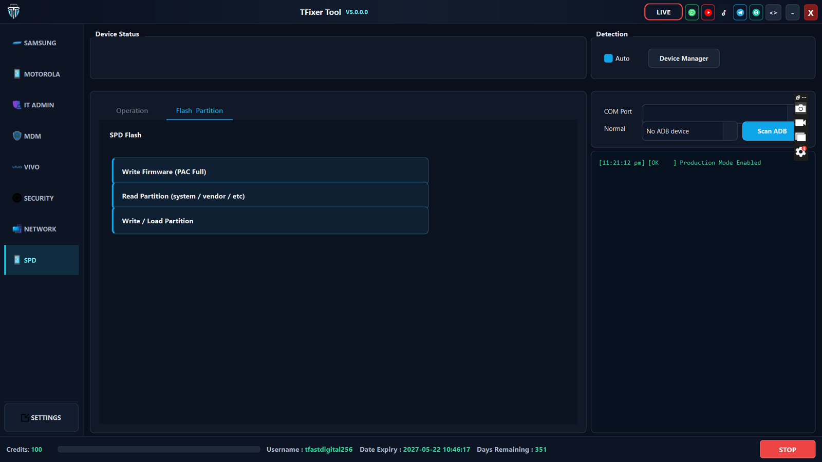The image size is (822, 462).
Task: Start recording with the video camera icon
Action: point(800,123)
